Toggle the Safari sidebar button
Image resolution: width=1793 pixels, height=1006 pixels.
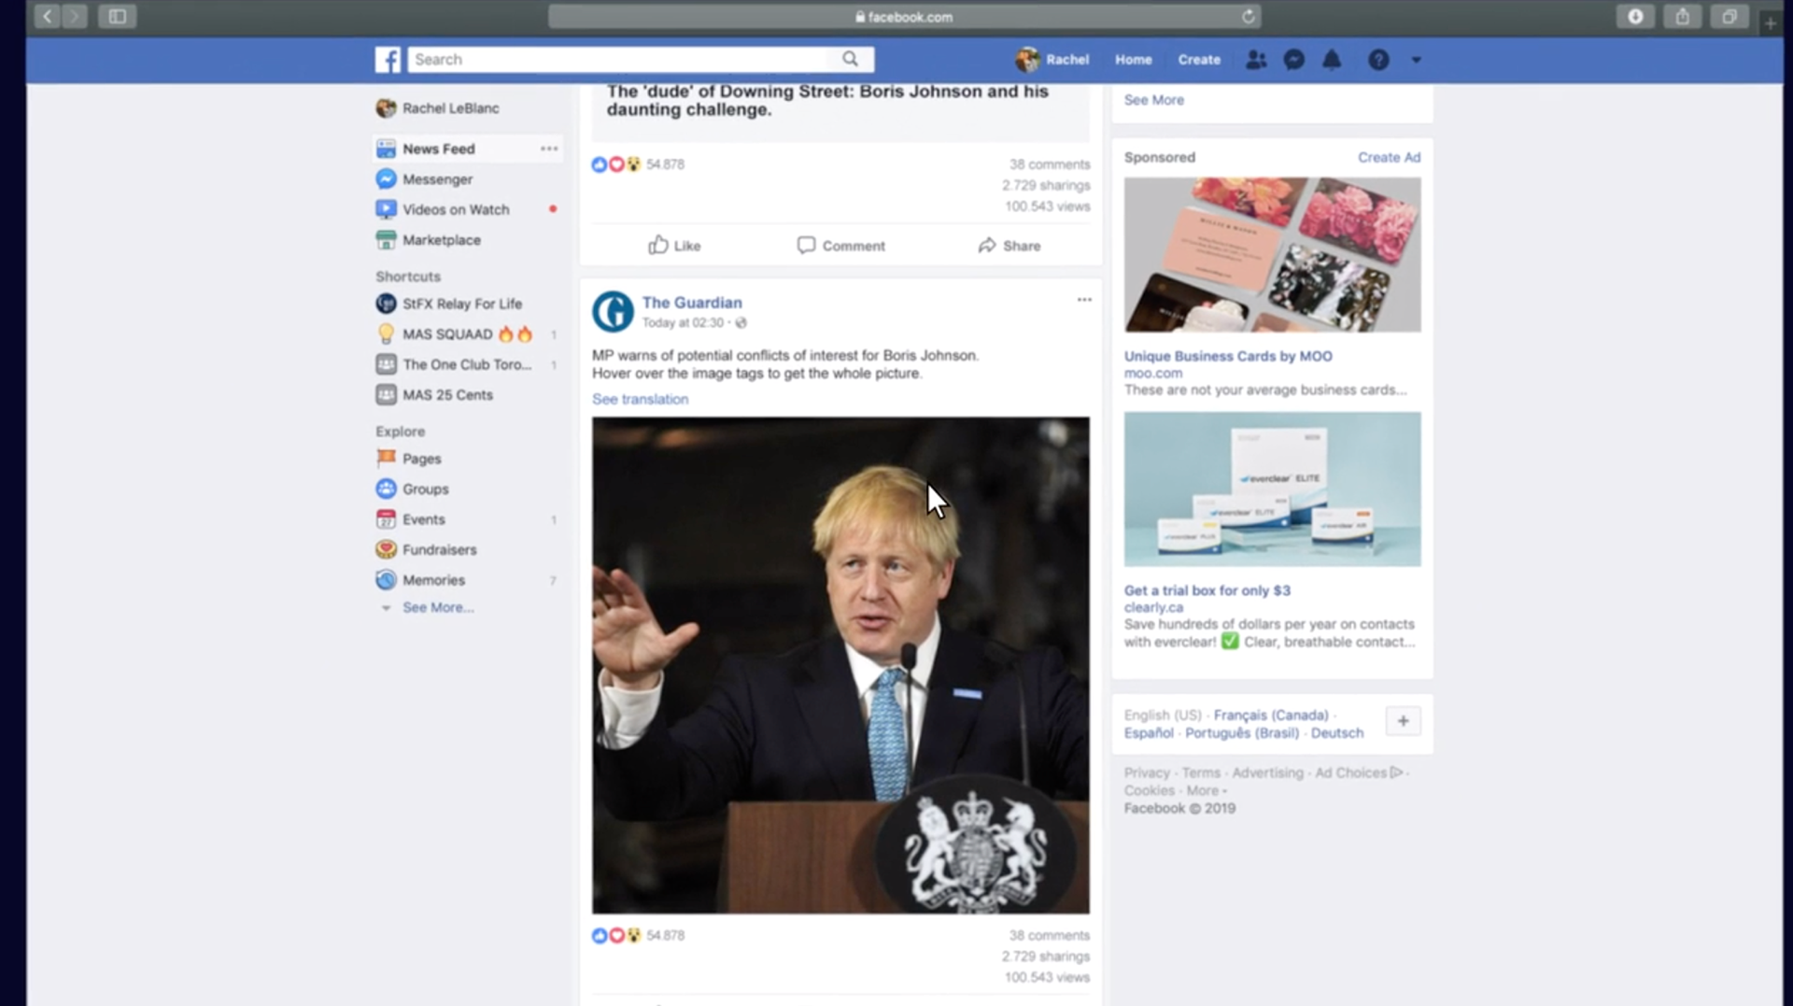point(118,16)
